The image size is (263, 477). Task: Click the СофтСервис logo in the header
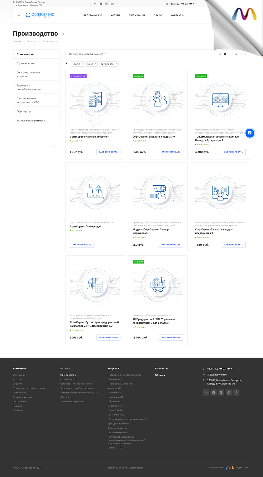click(x=40, y=15)
